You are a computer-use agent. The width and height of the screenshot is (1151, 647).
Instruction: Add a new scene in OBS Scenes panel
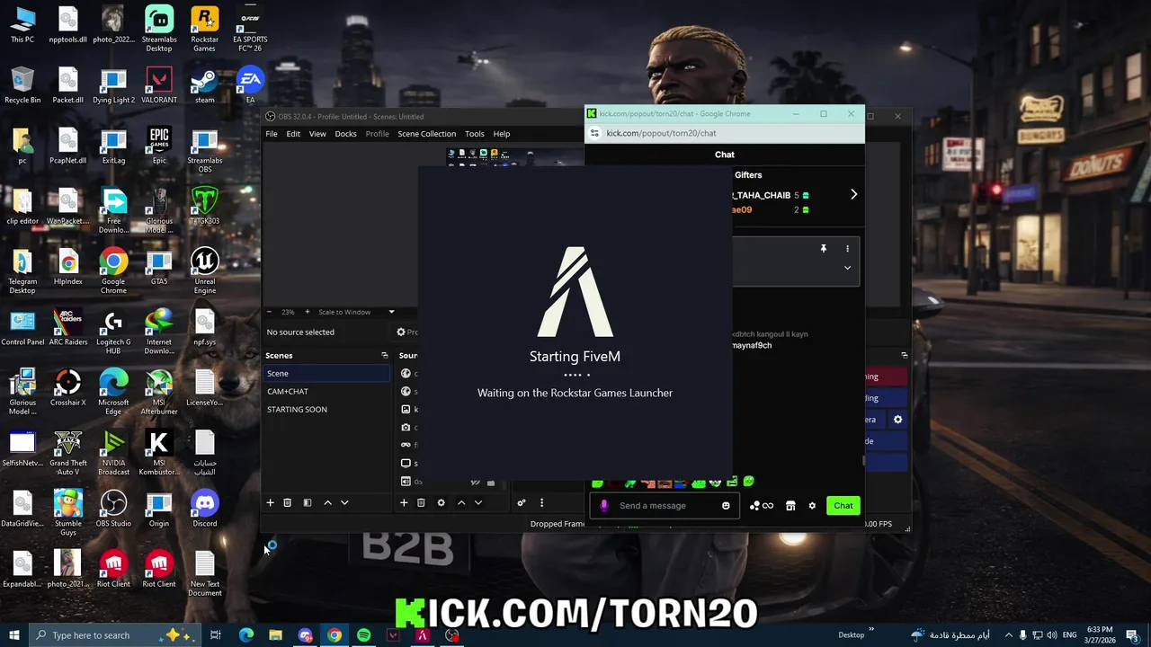[x=270, y=503]
